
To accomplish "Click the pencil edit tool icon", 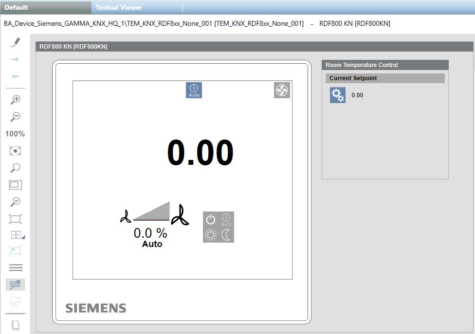I will [x=15, y=42].
